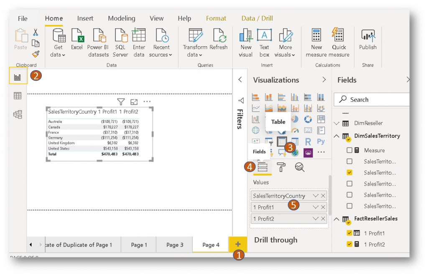This screenshot has width=428, height=276.
Task: Uncheck the 1 Profit1 field checkbox
Action: pos(349,233)
